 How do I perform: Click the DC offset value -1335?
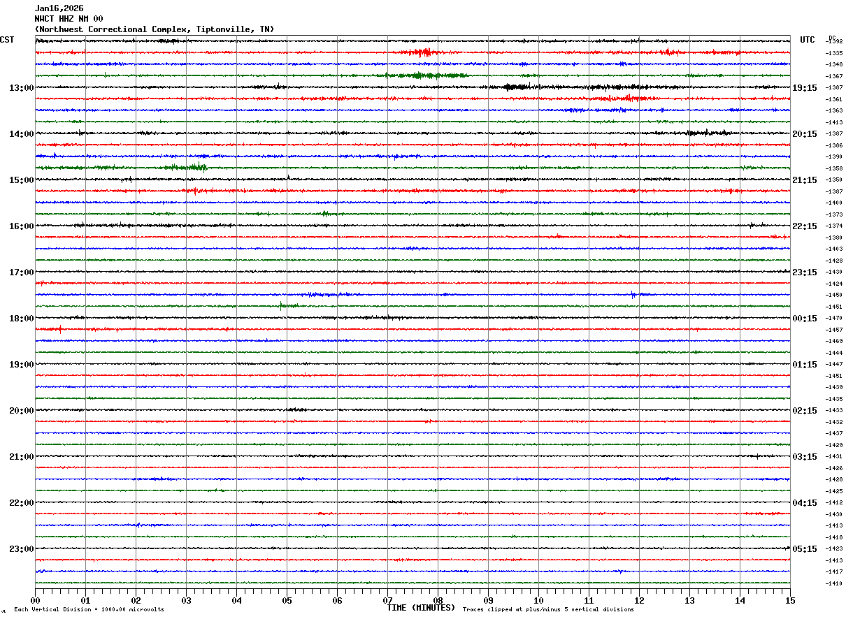click(x=833, y=53)
